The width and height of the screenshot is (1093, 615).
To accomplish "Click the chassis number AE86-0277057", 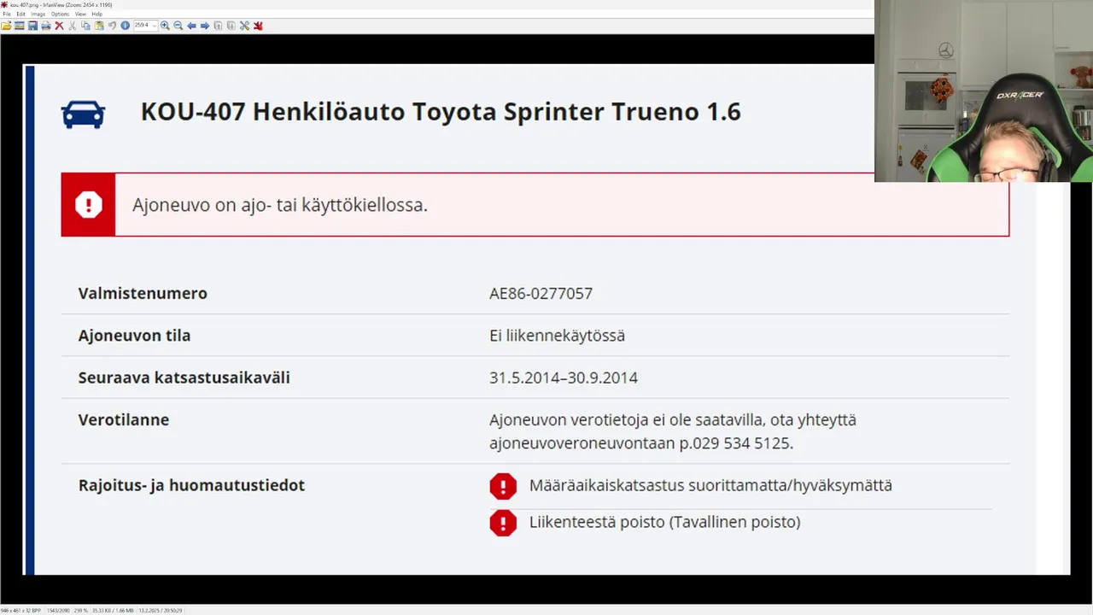I will tap(541, 293).
